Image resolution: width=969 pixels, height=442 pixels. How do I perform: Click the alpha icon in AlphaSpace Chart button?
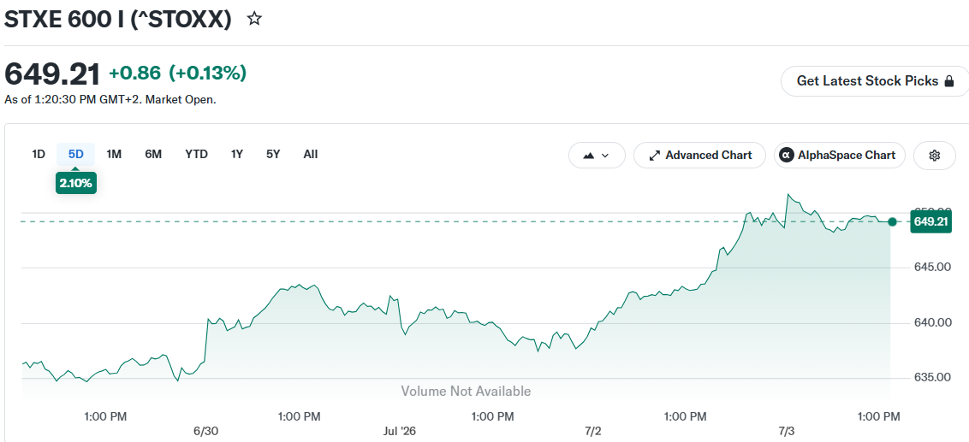point(786,155)
